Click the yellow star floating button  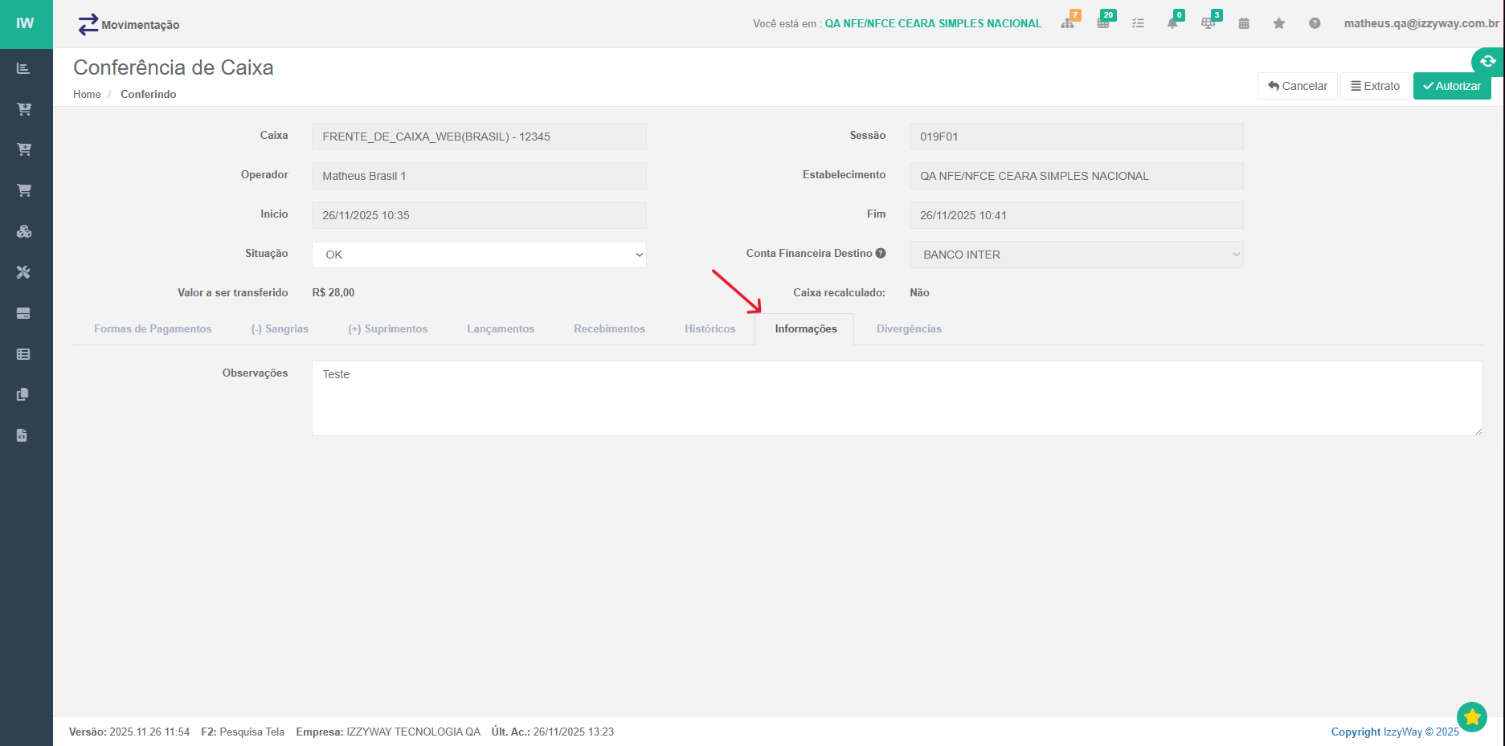pyautogui.click(x=1471, y=717)
